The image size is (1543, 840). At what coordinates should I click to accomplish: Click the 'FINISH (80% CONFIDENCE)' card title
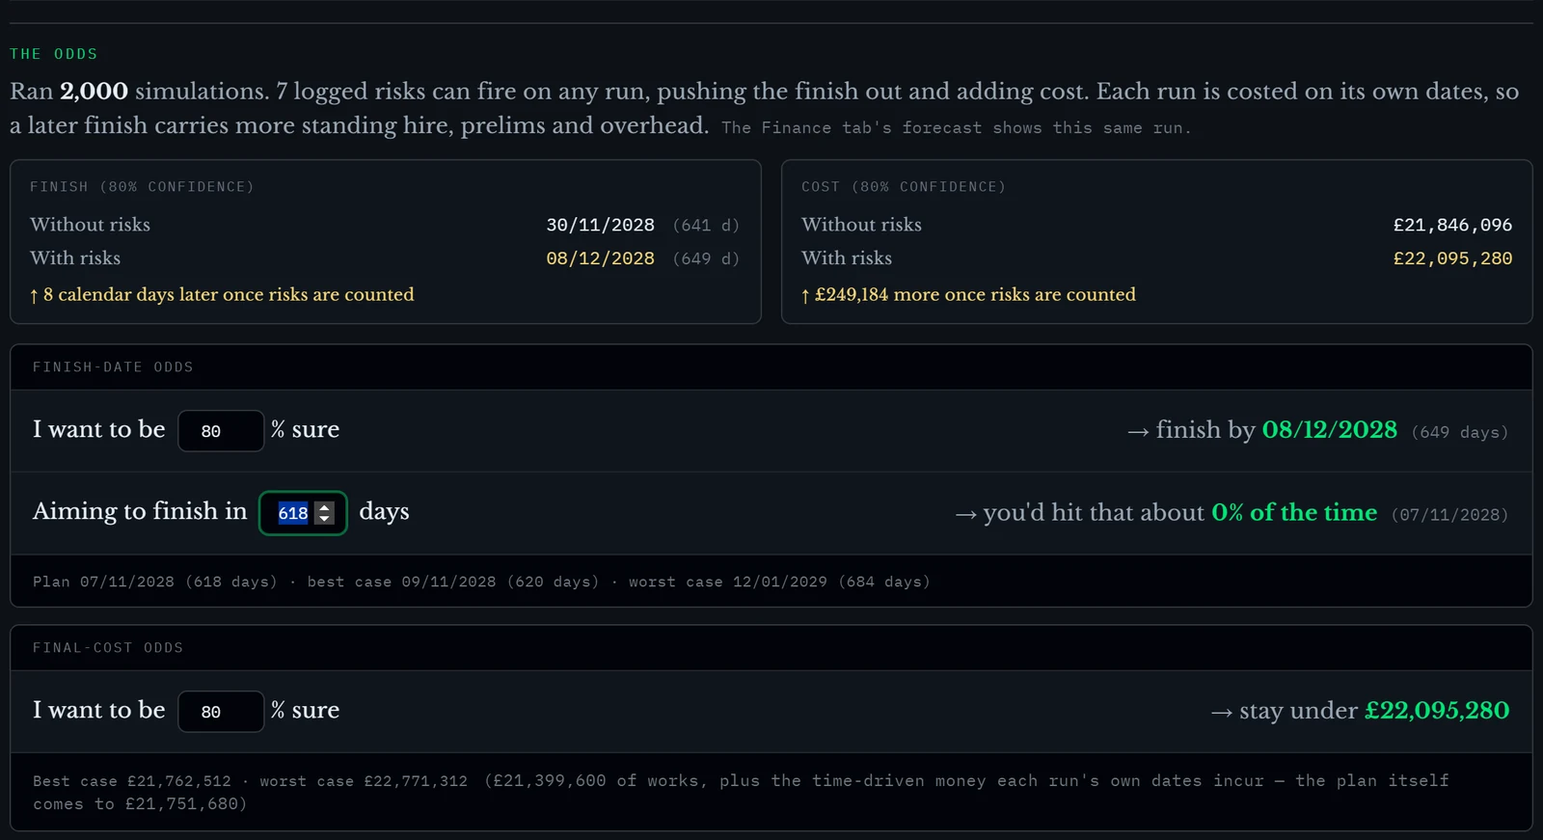pyautogui.click(x=142, y=187)
